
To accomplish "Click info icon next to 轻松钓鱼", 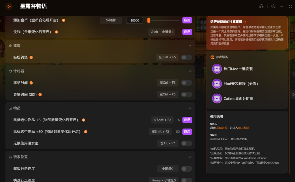I will coord(31,57).
